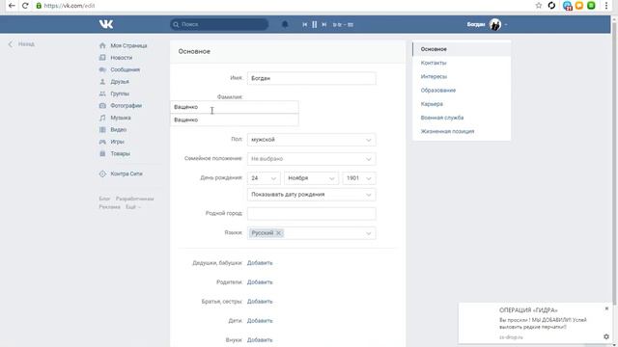Open Chrome three-dot menu
The width and height of the screenshot is (618, 347).
click(x=606, y=5)
